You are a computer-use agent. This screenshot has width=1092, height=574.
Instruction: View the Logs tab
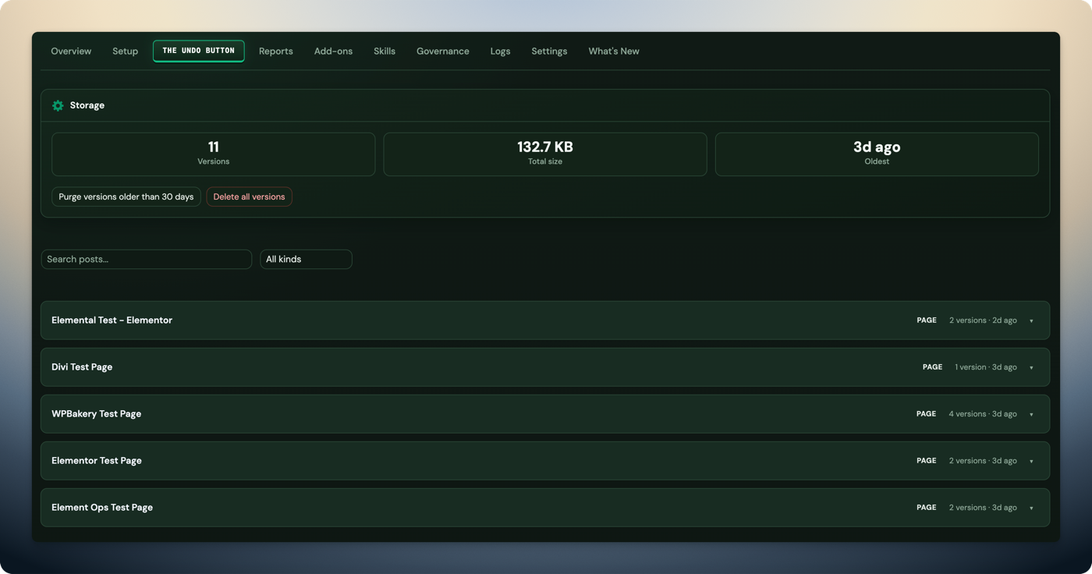point(500,51)
